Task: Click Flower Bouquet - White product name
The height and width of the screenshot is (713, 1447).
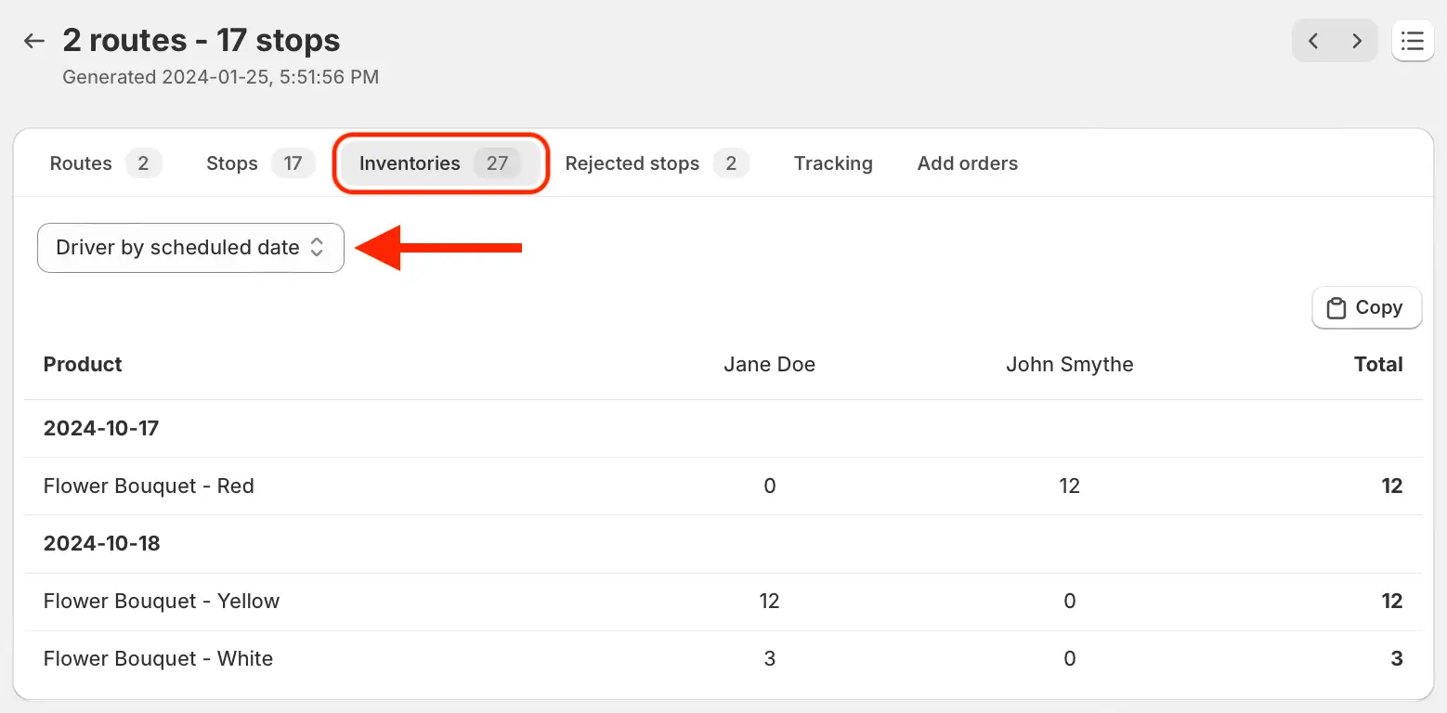Action: [158, 659]
